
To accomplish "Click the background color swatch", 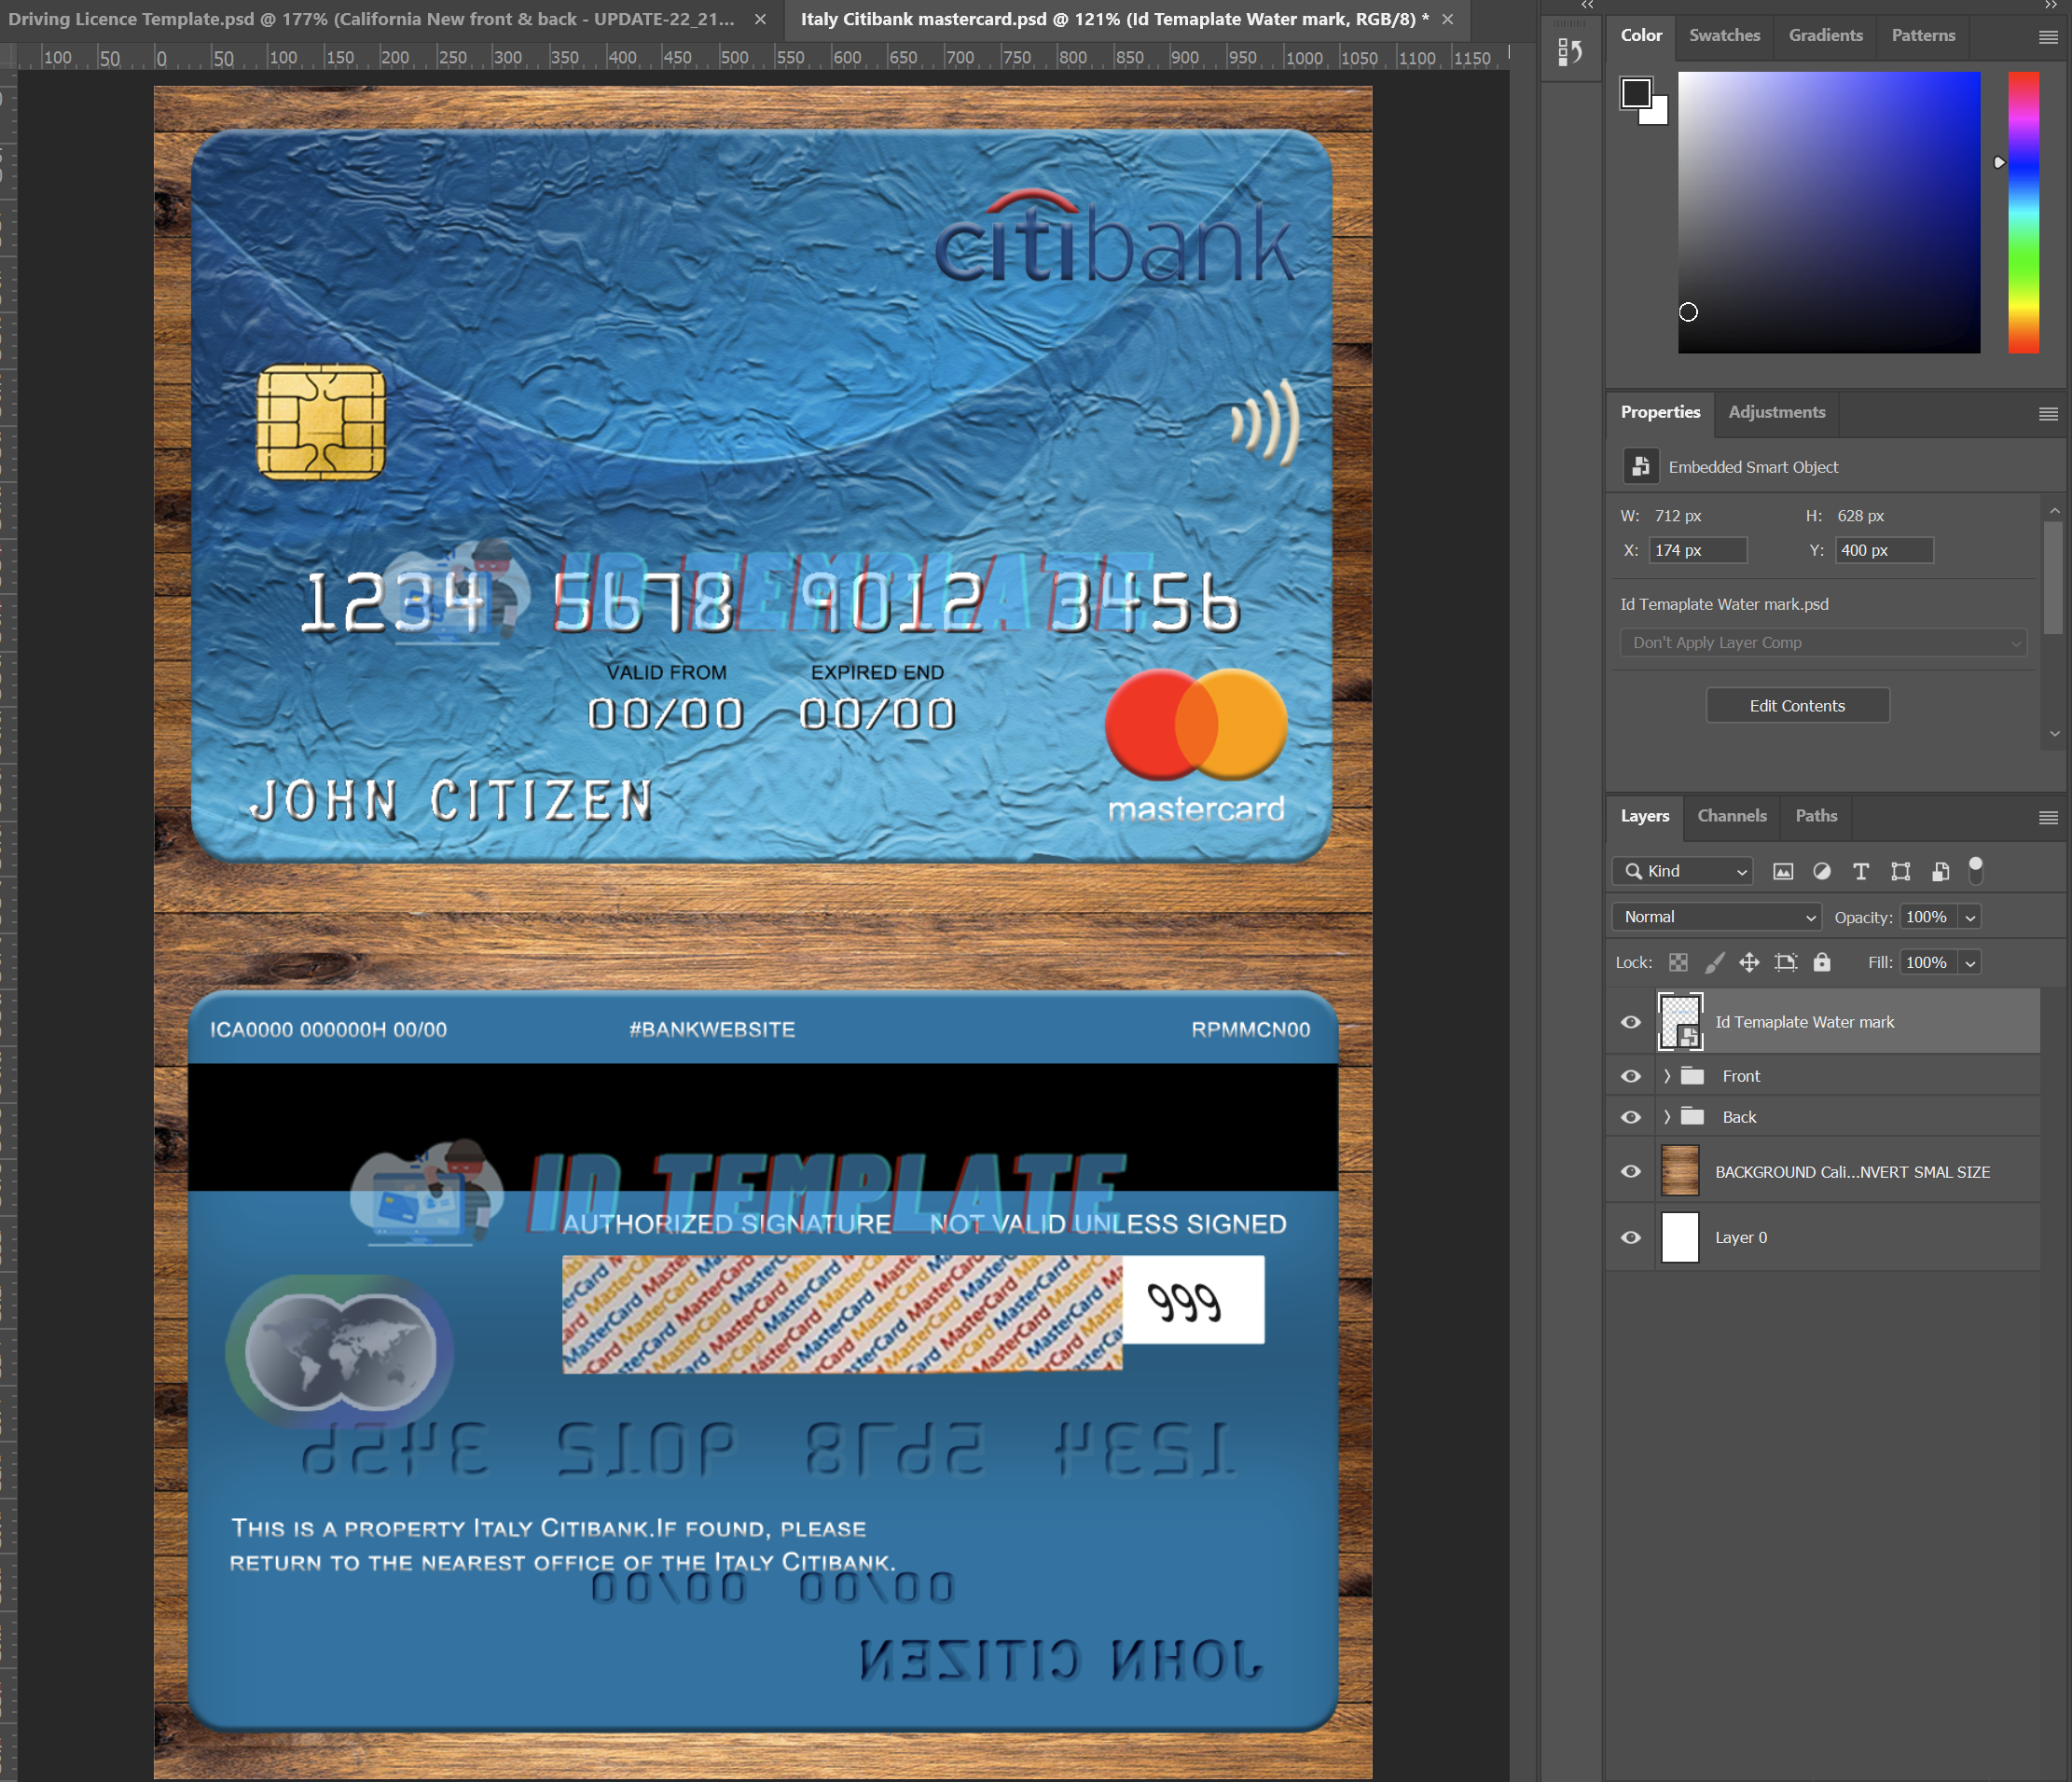I will pos(1657,113).
